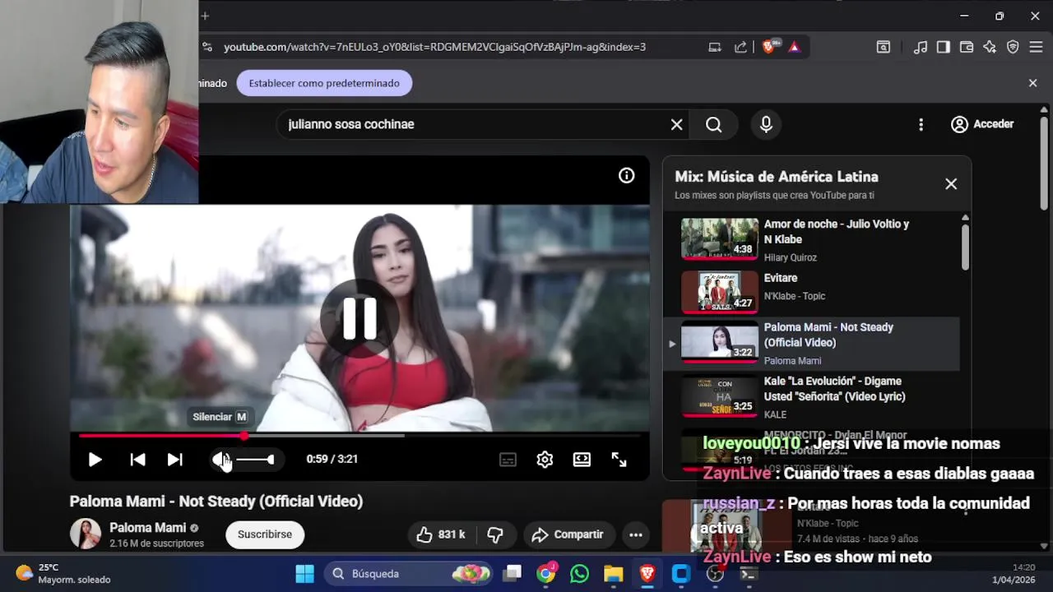Open Chrome from taskbar
Image resolution: width=1053 pixels, height=592 pixels.
[546, 574]
